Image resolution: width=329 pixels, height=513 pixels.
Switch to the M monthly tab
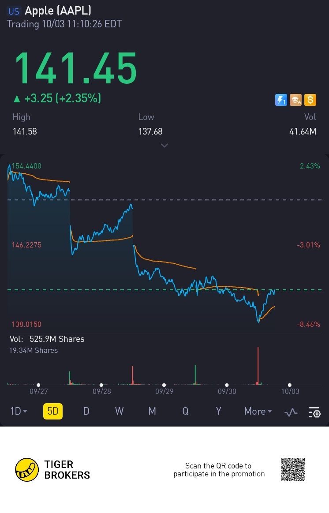(152, 411)
